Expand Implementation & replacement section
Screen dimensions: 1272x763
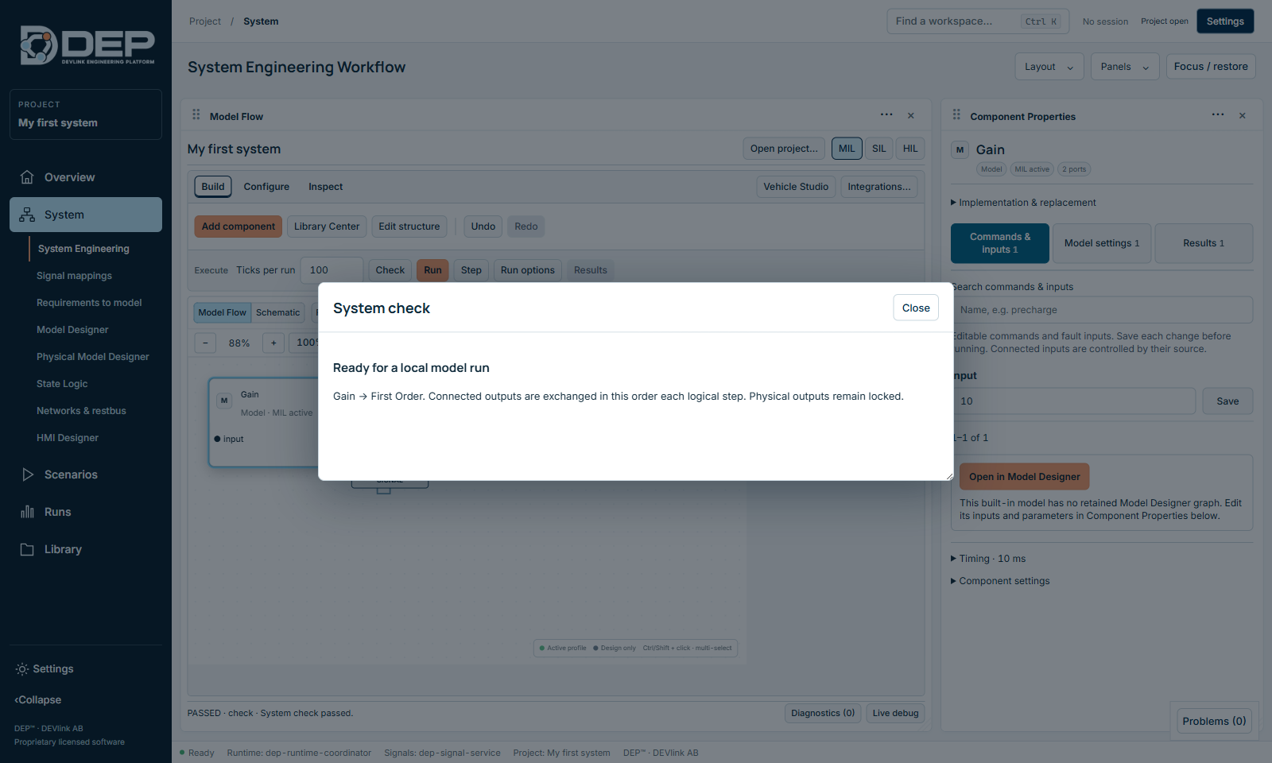click(1023, 203)
